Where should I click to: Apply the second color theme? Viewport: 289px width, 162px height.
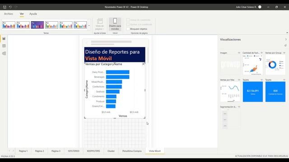[x=23, y=25]
